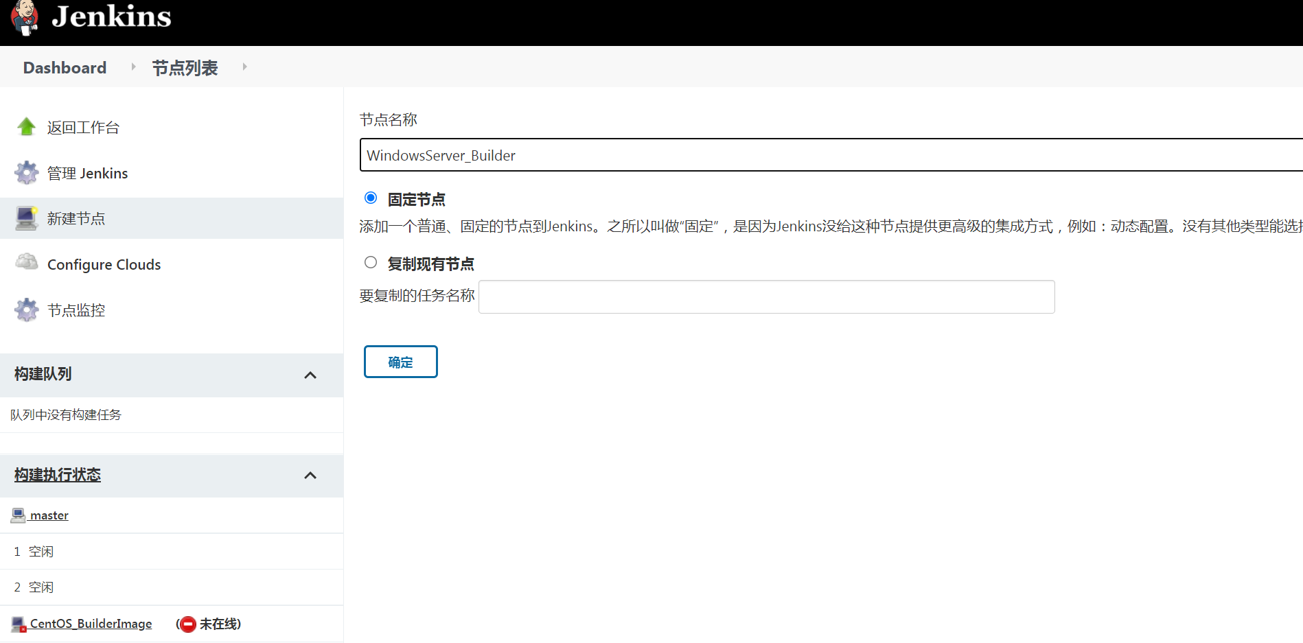Go to the 节点列表 breadcrumb
The height and width of the screenshot is (643, 1303).
pos(185,67)
